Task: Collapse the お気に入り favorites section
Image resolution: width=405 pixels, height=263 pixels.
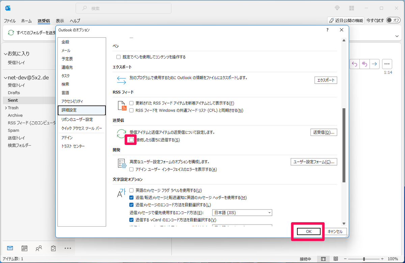Action: 5,54
